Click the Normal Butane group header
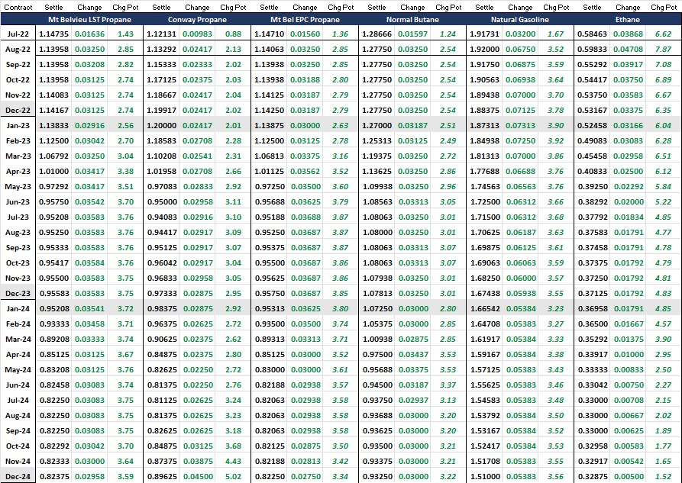 tap(412, 20)
